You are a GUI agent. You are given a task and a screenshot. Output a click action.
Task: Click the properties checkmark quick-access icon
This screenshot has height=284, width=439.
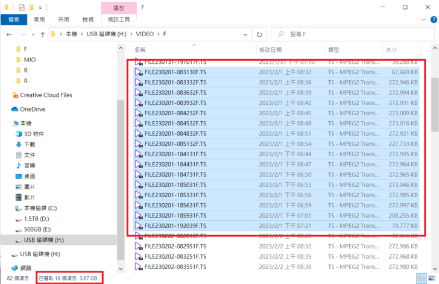pyautogui.click(x=22, y=7)
